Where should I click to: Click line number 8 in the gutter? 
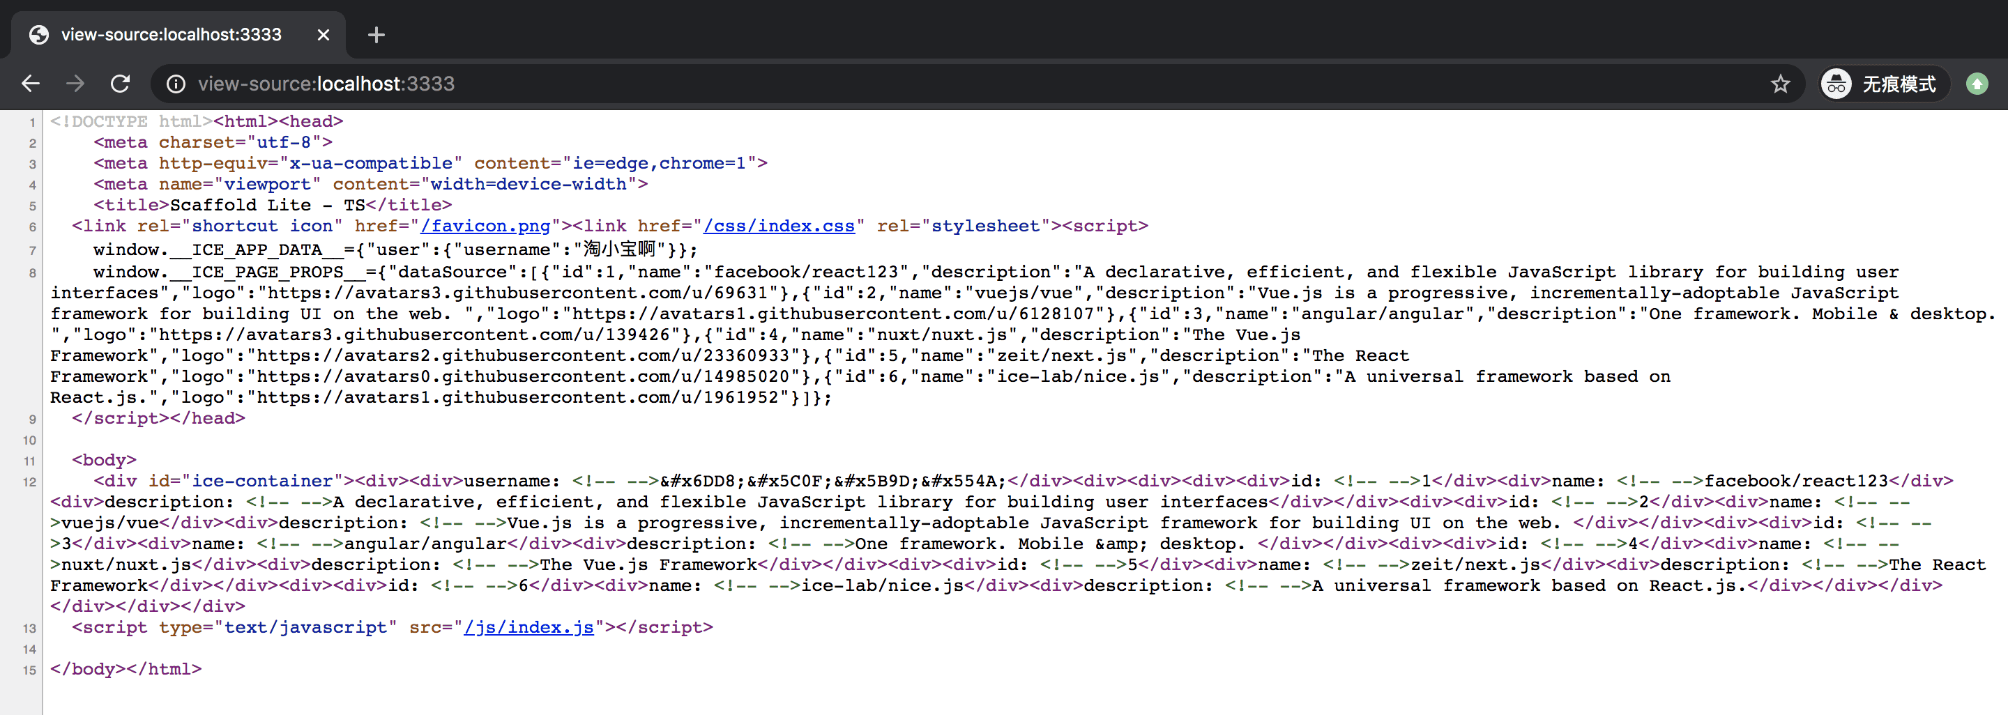pos(32,272)
